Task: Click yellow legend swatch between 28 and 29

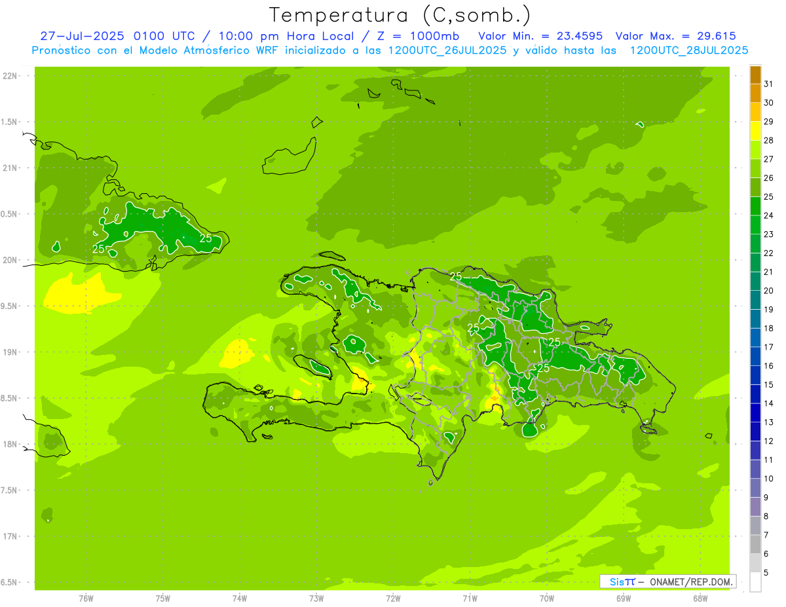Action: coord(755,131)
